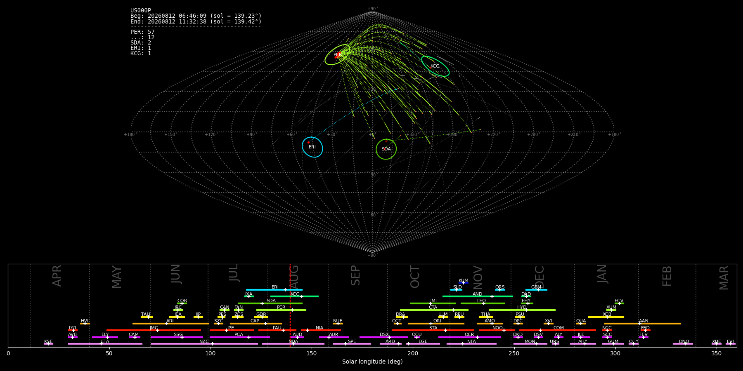Click the LYR shower marker
Screen dimensions: 743x371
click(73, 330)
